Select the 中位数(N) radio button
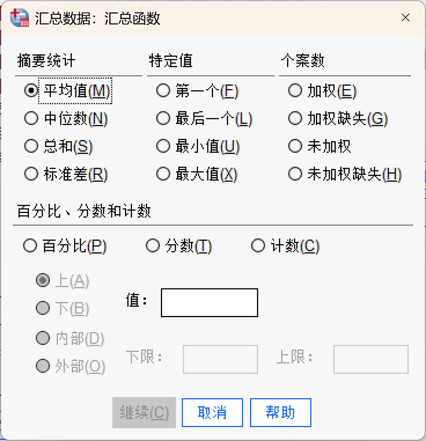The height and width of the screenshot is (441, 426). pyautogui.click(x=31, y=119)
